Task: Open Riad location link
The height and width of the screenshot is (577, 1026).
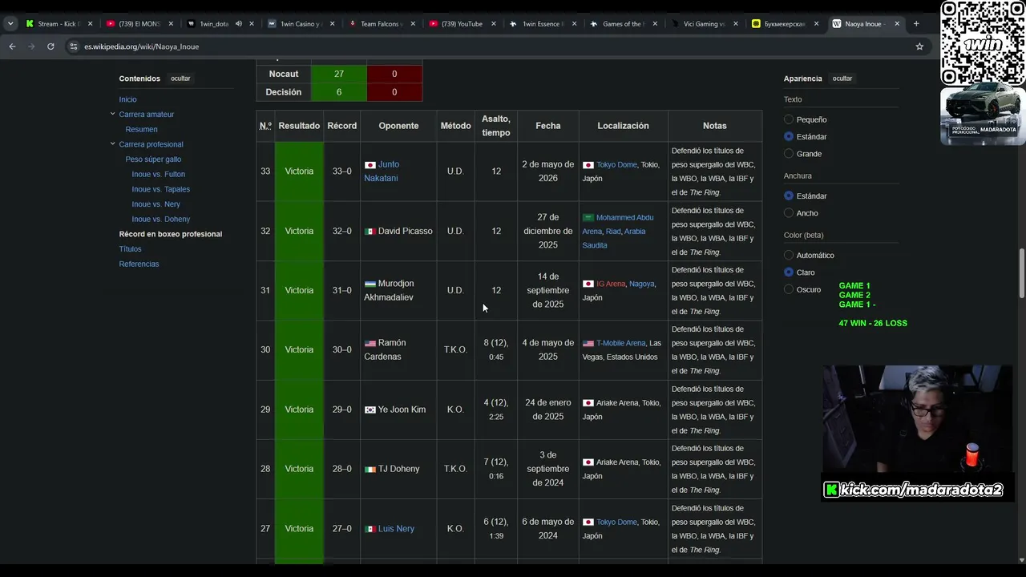Action: pyautogui.click(x=612, y=232)
